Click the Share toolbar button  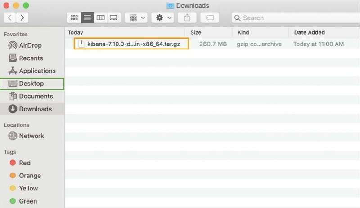(187, 18)
